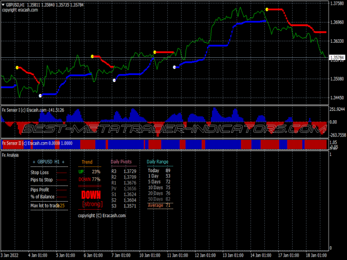Click the 1.35080 price axis label

click(337, 79)
